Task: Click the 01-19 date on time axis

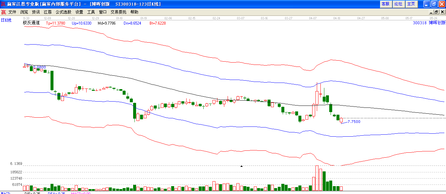Action: click(143, 18)
